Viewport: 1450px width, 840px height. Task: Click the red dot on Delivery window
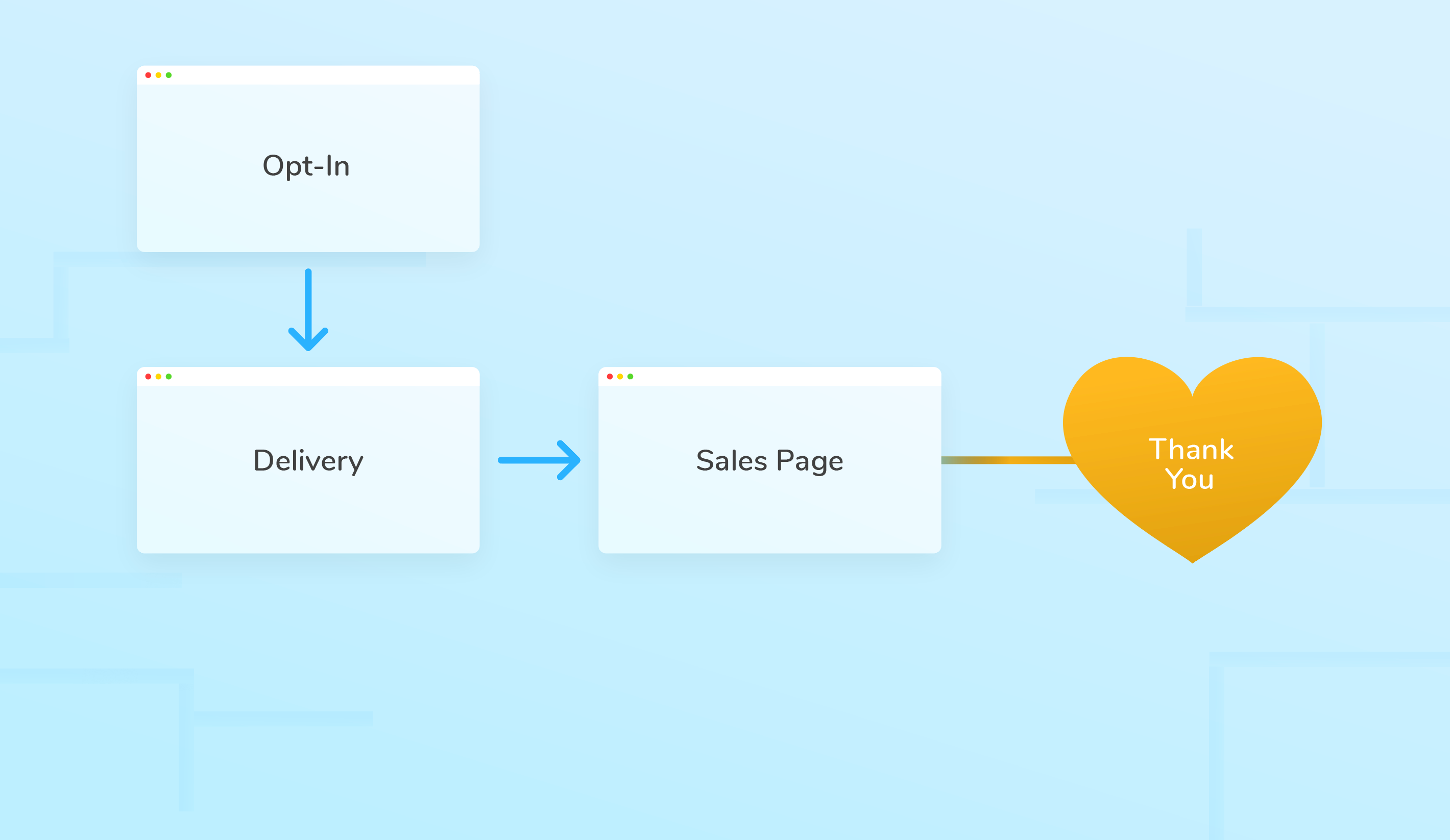coord(149,376)
